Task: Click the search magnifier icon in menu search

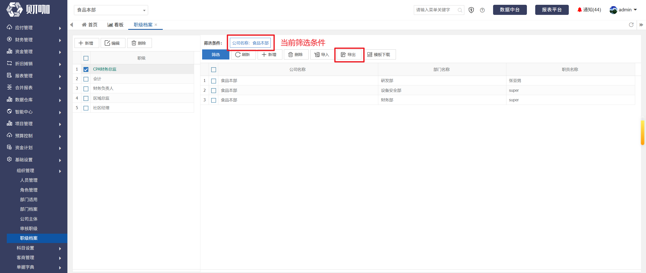Action: [460, 10]
